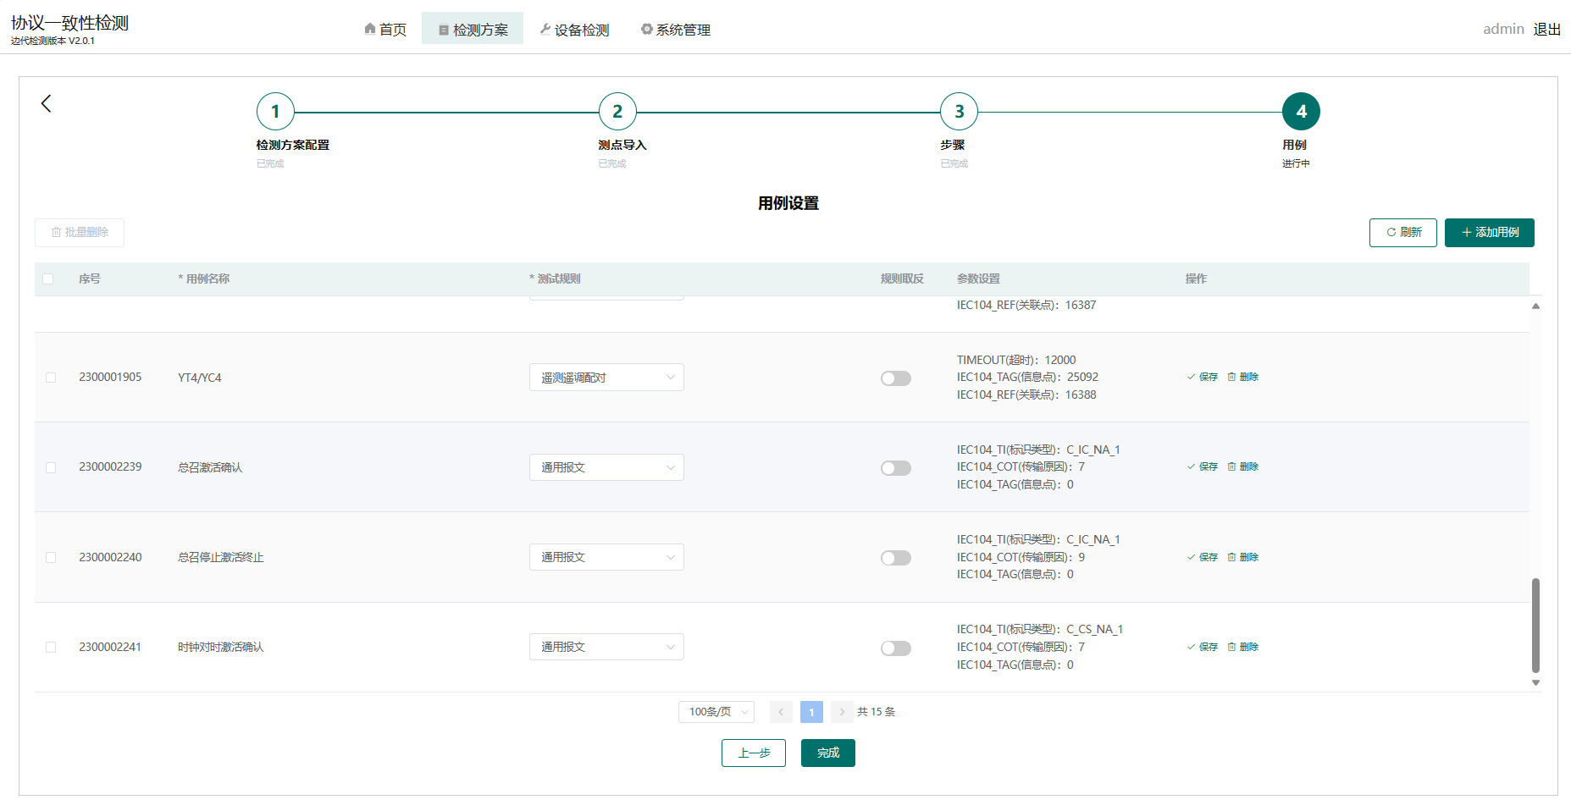Viewport: 1571px width, 800px height.
Task: Open the 遥测遥调配对 test rule dropdown
Action: click(x=606, y=377)
